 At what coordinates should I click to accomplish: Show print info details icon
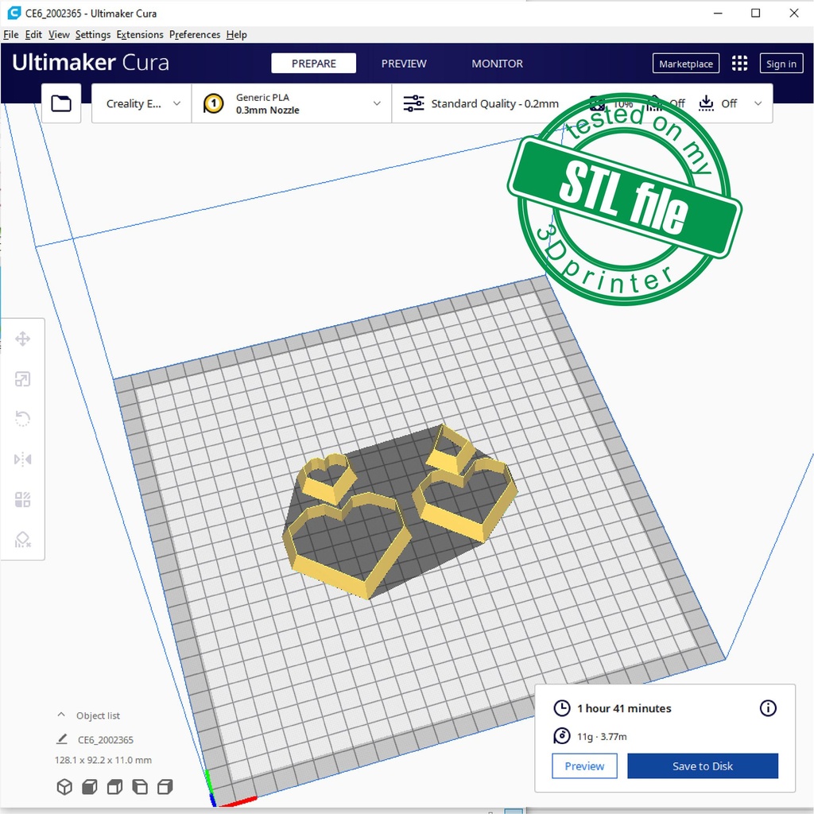click(x=768, y=708)
